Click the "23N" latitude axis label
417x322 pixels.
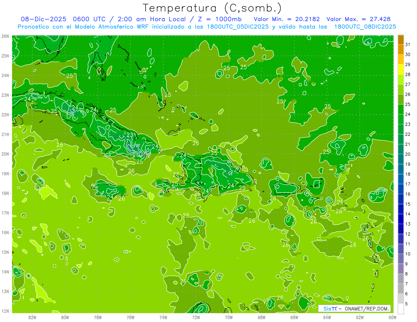[x=5, y=95]
